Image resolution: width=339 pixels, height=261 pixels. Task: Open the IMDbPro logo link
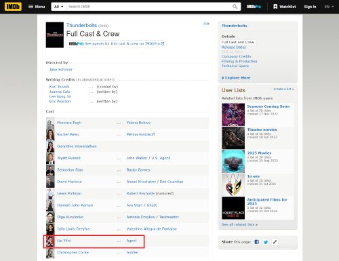point(254,7)
